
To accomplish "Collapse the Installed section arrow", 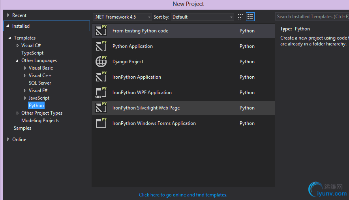I will click(x=8, y=26).
